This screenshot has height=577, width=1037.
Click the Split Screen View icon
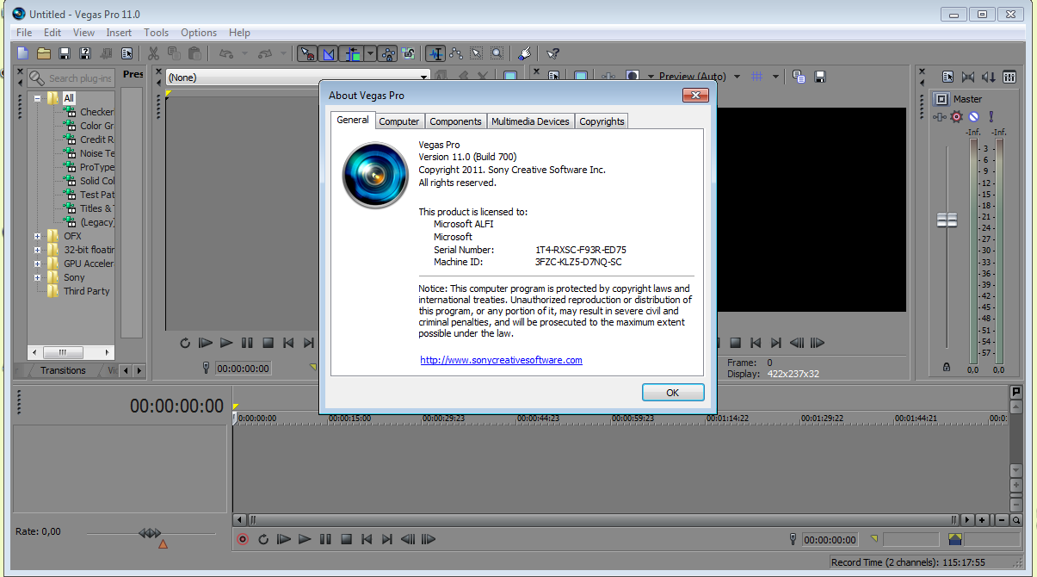click(633, 77)
